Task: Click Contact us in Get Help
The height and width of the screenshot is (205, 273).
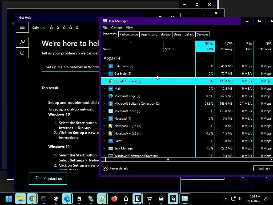Action: [48, 178]
